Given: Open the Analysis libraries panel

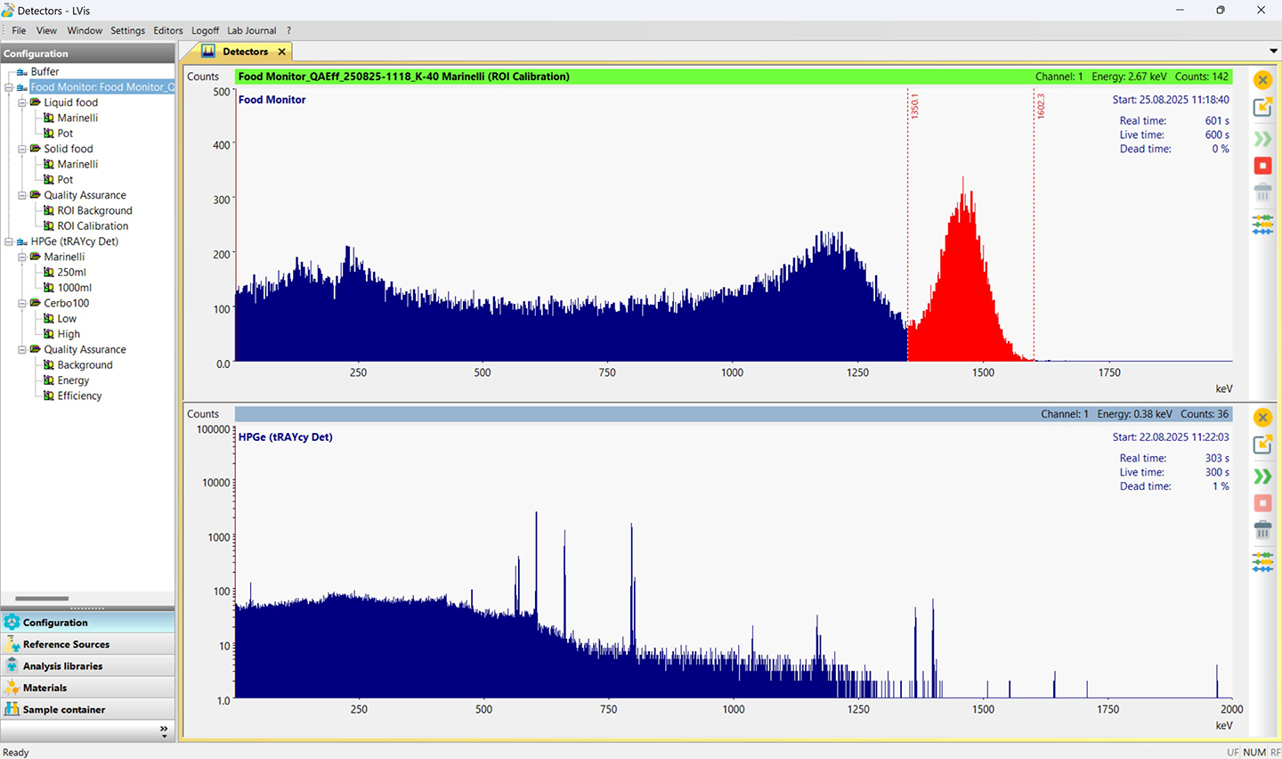Looking at the screenshot, I should 62,666.
